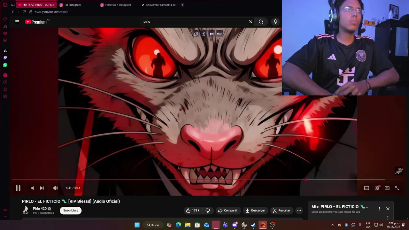The image size is (409, 230).
Task: Click the Descargar download button
Action: tap(255, 211)
